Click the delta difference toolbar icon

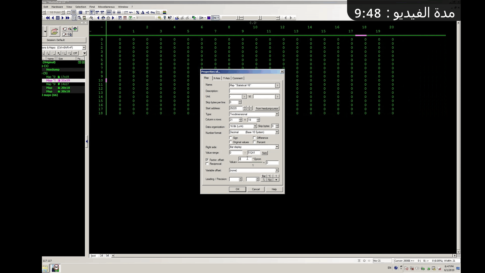pyautogui.click(x=143, y=12)
